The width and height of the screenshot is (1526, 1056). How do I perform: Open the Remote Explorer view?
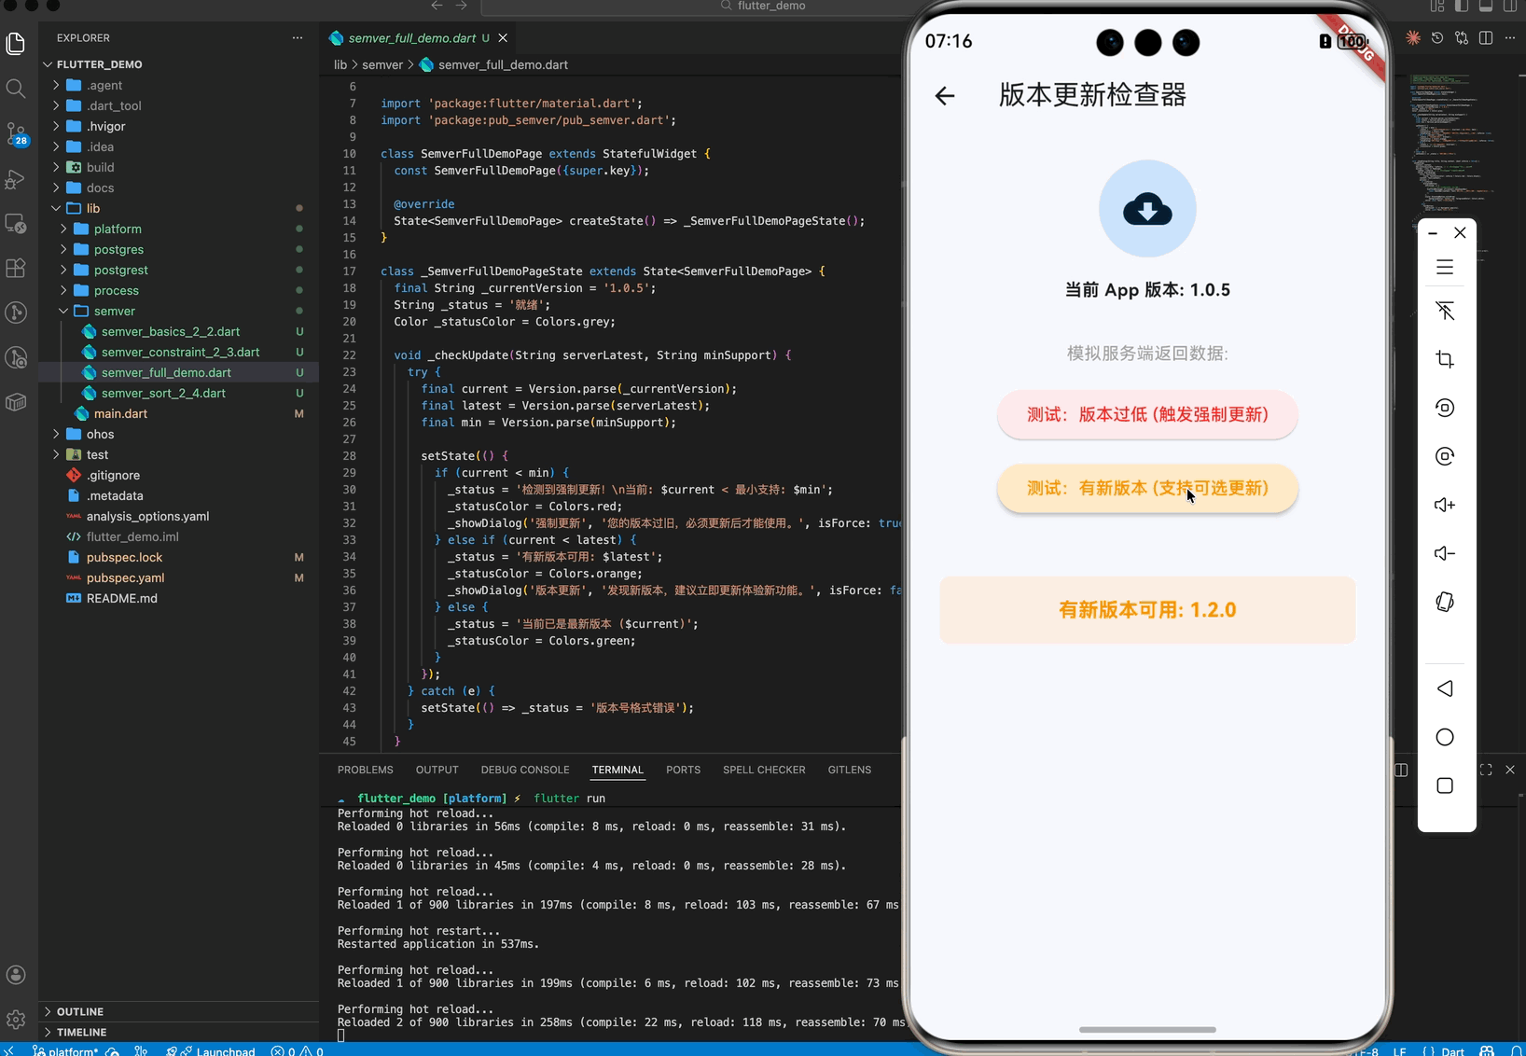point(16,224)
